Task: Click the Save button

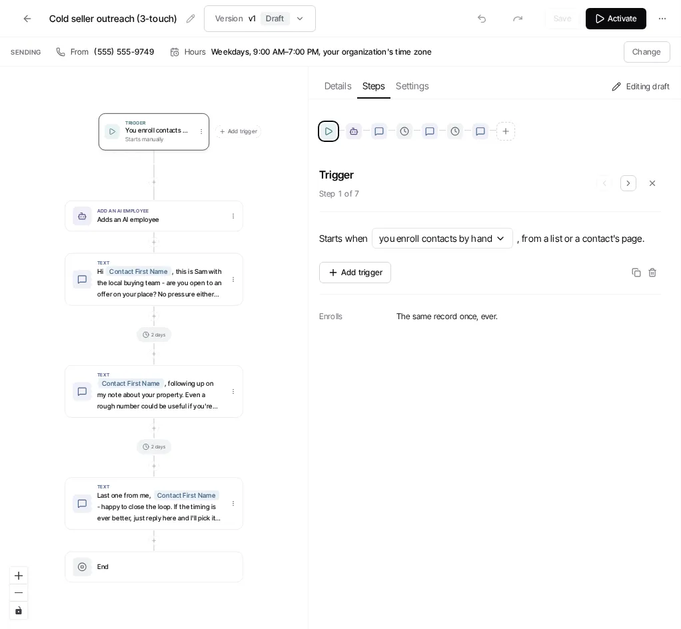Action: (x=562, y=19)
